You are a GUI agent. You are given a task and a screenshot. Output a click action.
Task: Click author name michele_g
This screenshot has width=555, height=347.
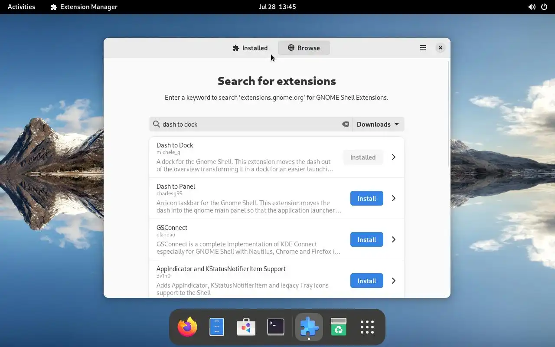coord(168,152)
